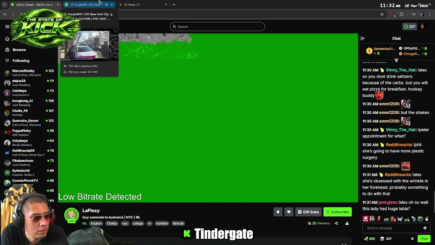435x245 pixels.
Task: Expand the gift leaderboard chevron
Action: point(396,61)
